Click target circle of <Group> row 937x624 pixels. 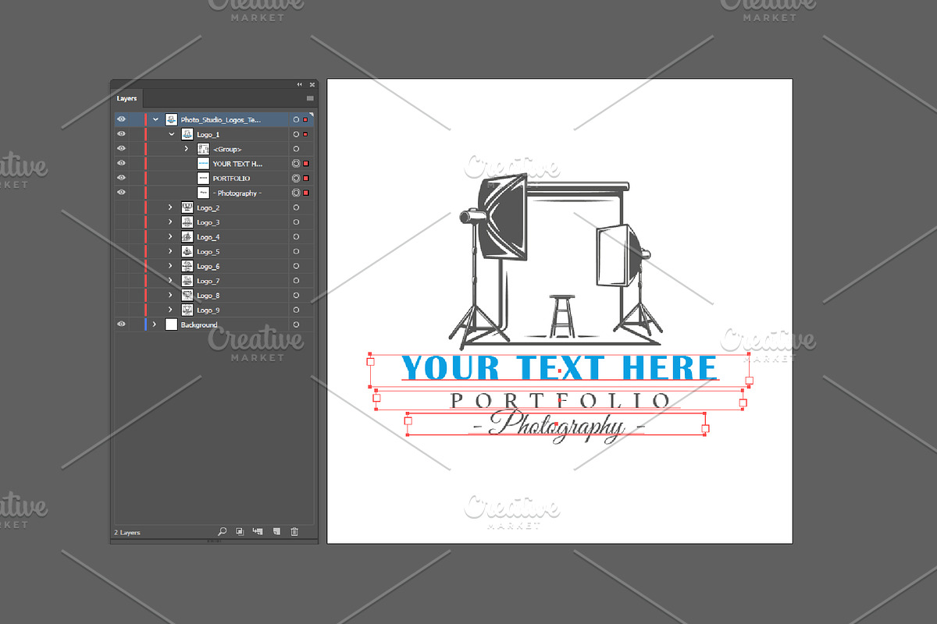[x=296, y=149]
